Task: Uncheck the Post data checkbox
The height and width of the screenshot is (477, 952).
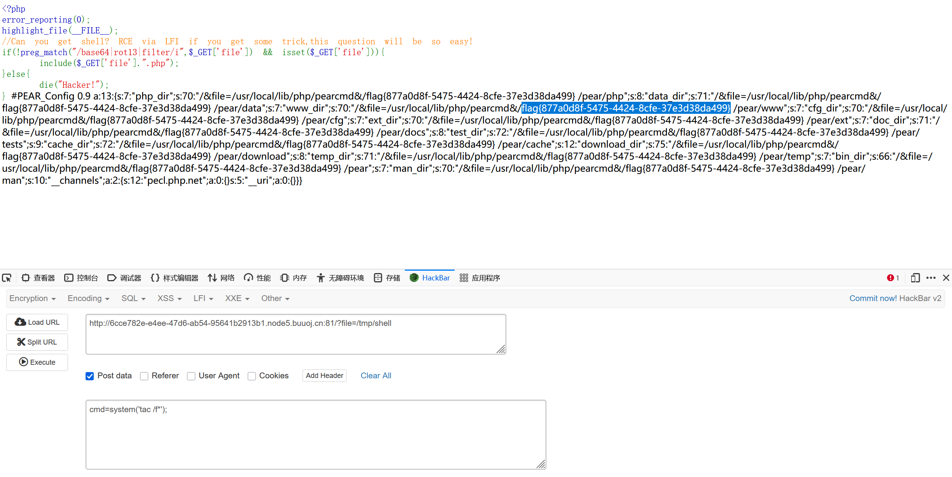Action: (x=90, y=376)
